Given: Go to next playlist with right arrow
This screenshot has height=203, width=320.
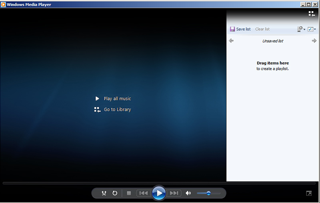Looking at the screenshot, I should 314,40.
